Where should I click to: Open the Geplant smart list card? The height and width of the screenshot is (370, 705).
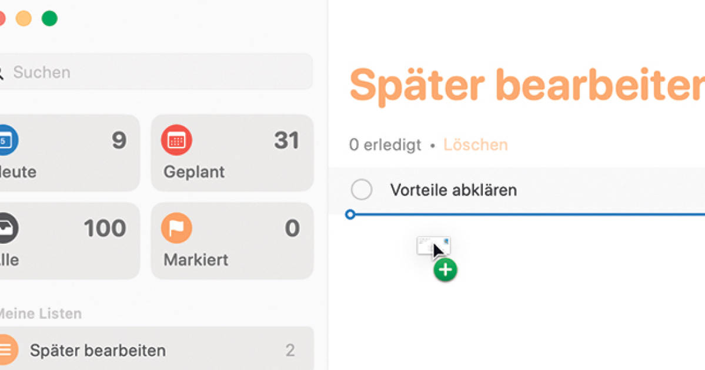pyautogui.click(x=232, y=153)
